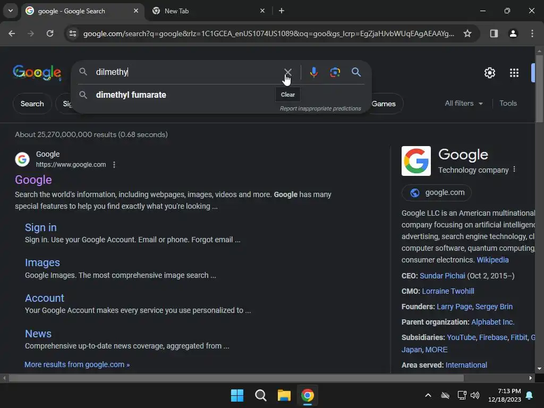This screenshot has height=408, width=544.
Task: Open the Firebase subsidiary link
Action: coord(493,337)
